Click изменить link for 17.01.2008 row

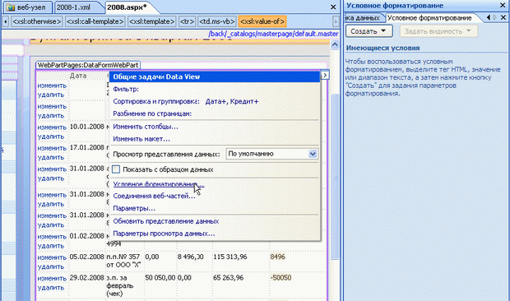coord(52,148)
